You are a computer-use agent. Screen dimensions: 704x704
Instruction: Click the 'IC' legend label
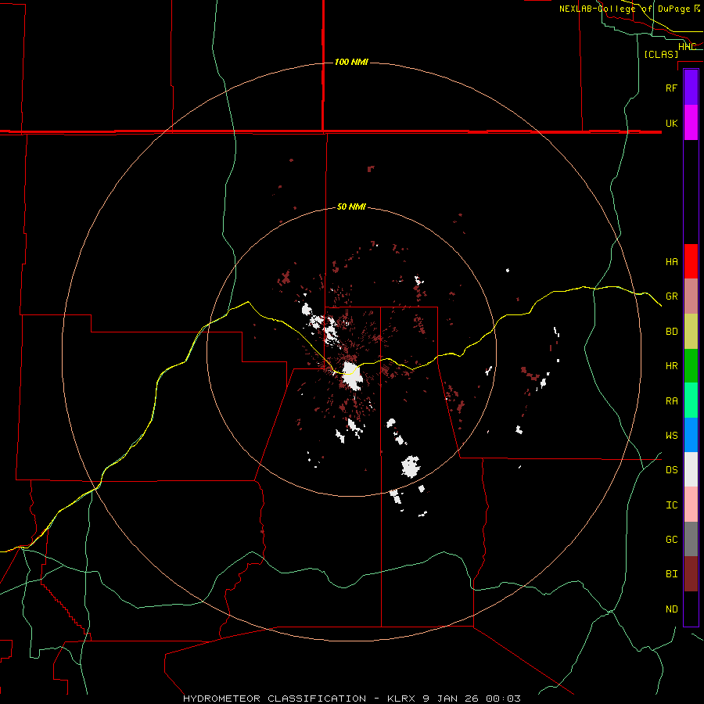(x=672, y=505)
